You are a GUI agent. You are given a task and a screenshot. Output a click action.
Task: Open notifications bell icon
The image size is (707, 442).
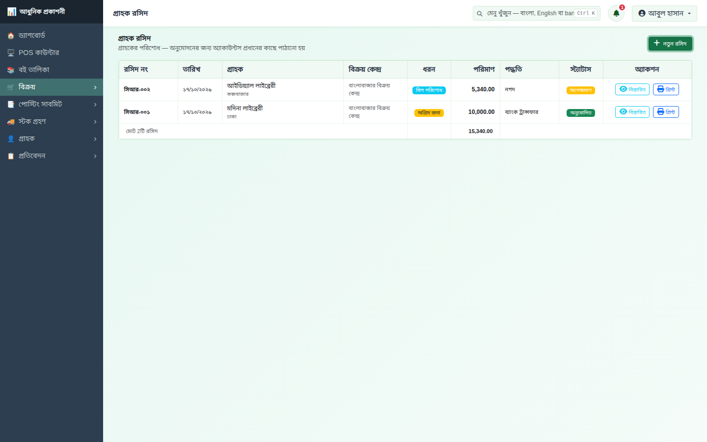(x=616, y=13)
